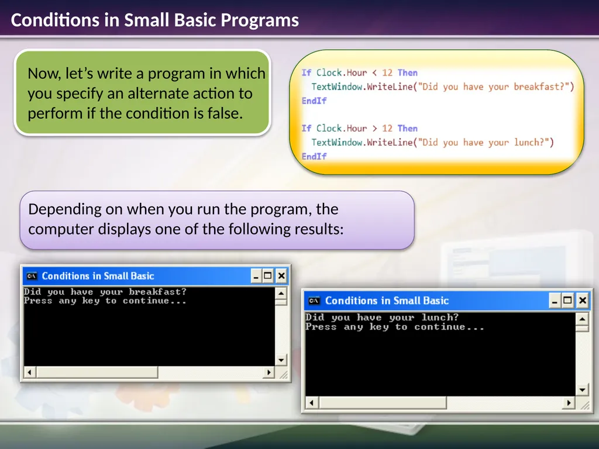The height and width of the screenshot is (449, 599).
Task: Click the green box starting "Now, let's write a program"
Action: pos(143,93)
